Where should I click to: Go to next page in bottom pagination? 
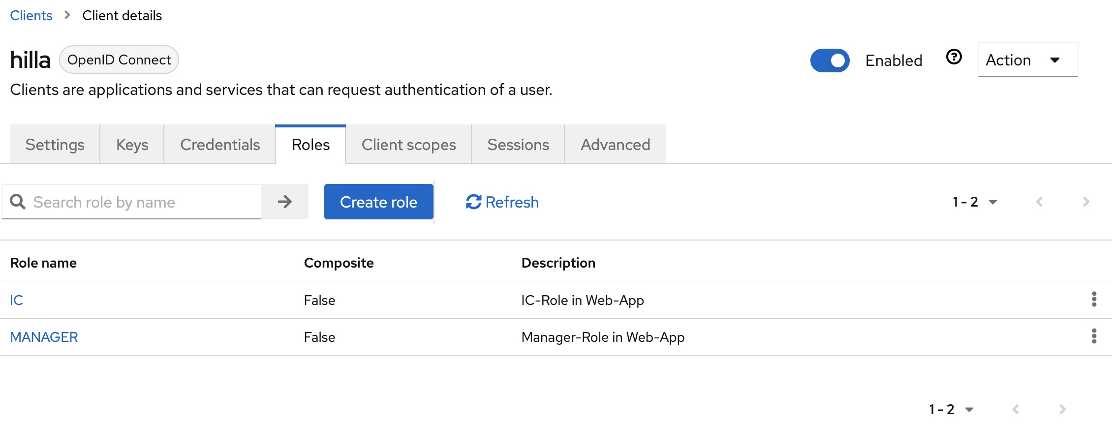[x=1062, y=409]
